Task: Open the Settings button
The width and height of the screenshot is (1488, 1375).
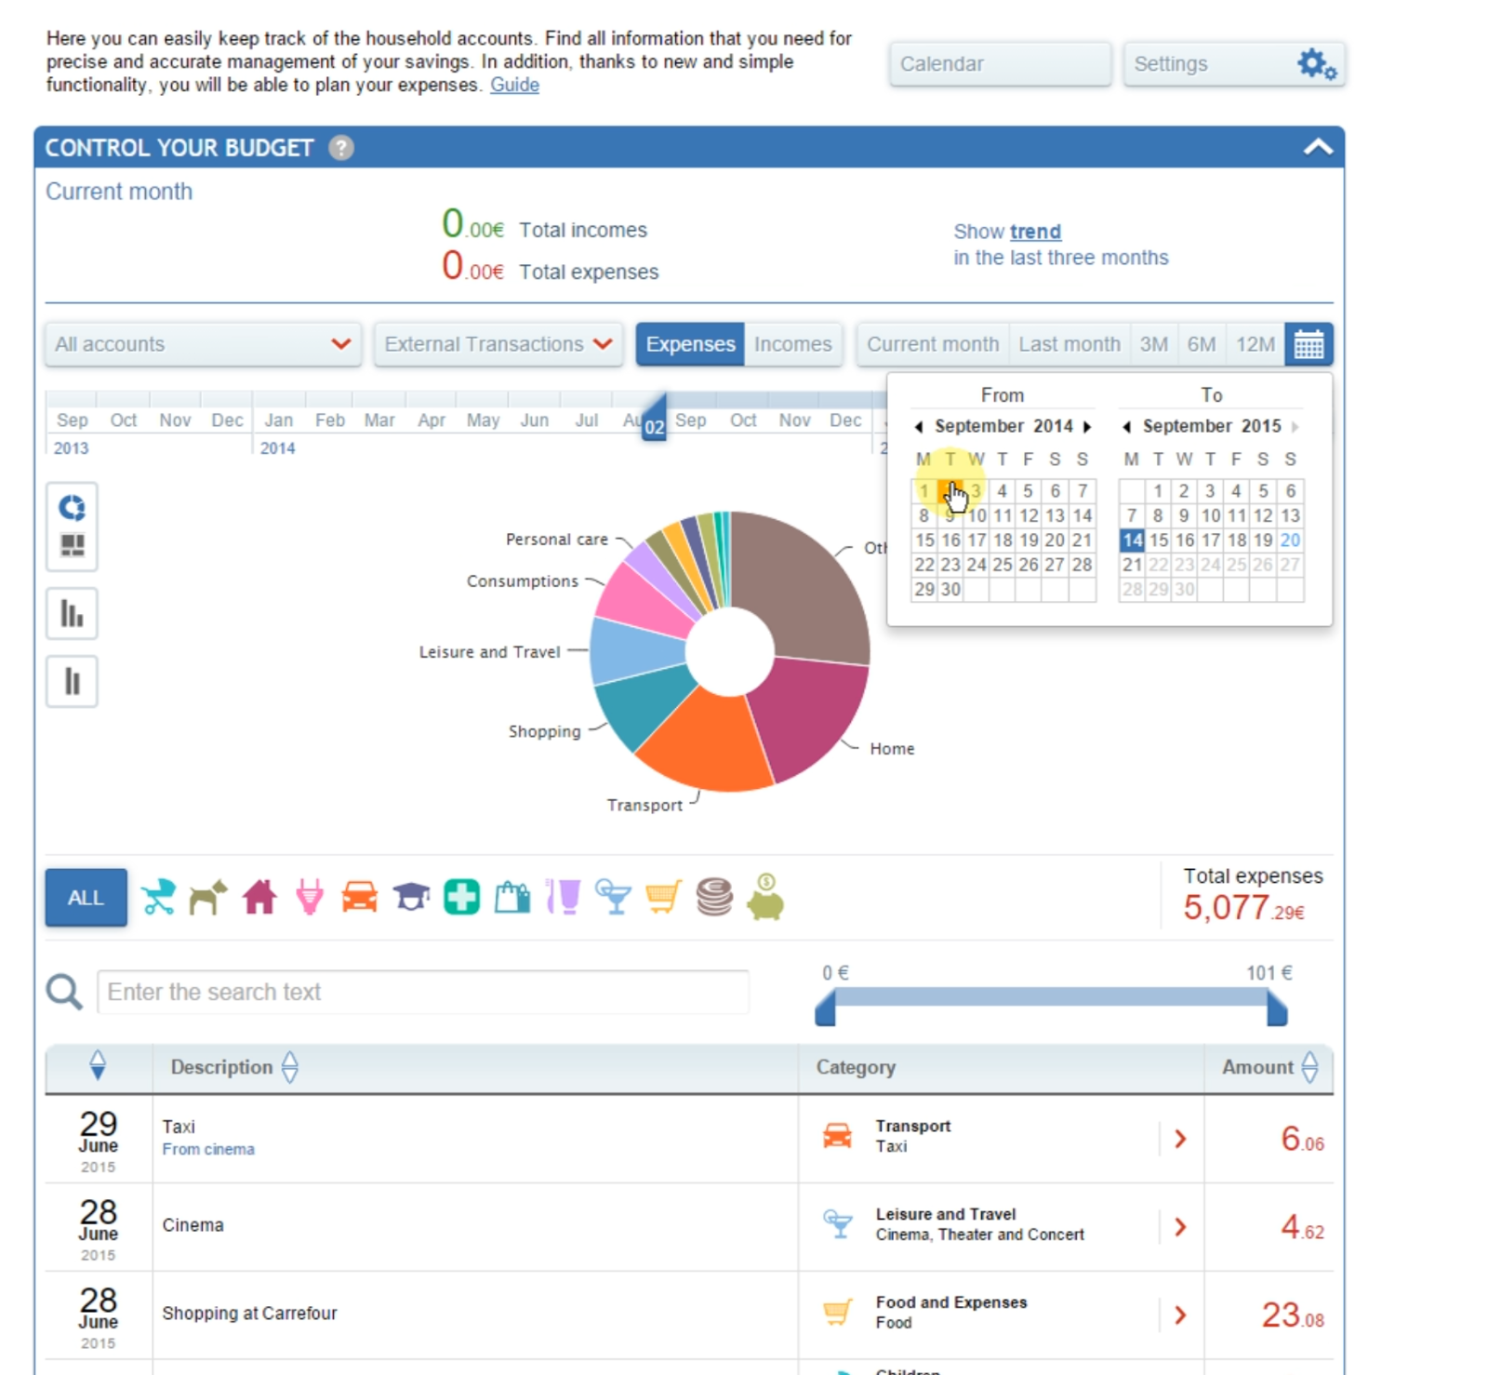Action: point(1234,64)
